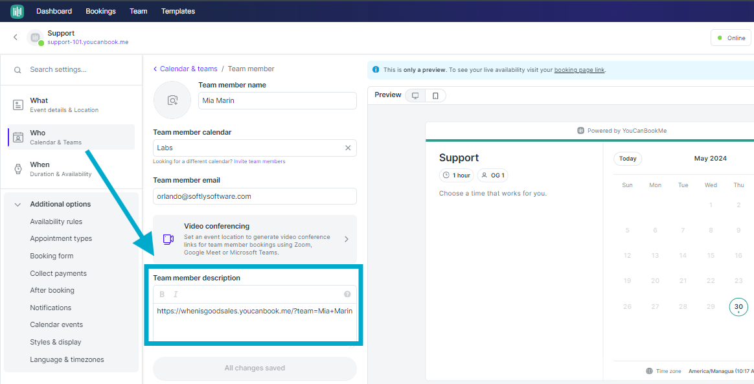Click the YouCanBookMe logo icon
This screenshot has width=754, height=384.
[x=17, y=11]
